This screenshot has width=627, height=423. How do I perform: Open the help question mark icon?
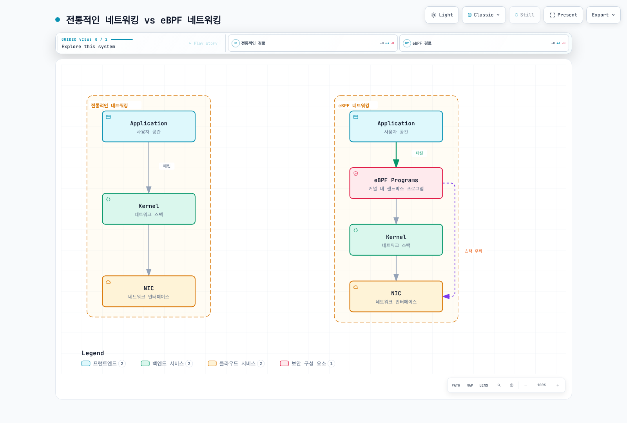(x=511, y=385)
